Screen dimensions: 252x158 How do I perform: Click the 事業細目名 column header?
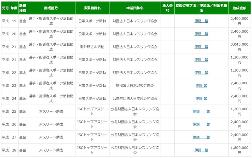pos(92,8)
